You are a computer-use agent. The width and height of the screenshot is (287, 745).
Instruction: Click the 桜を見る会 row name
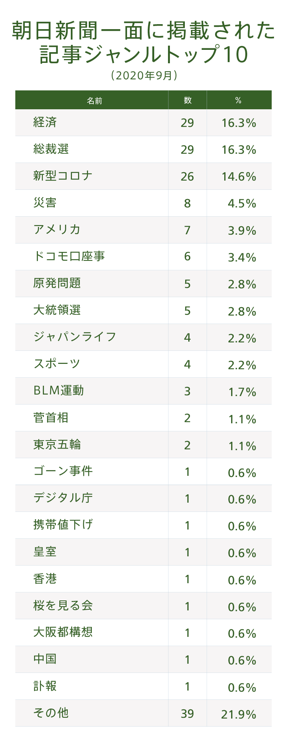click(x=63, y=606)
